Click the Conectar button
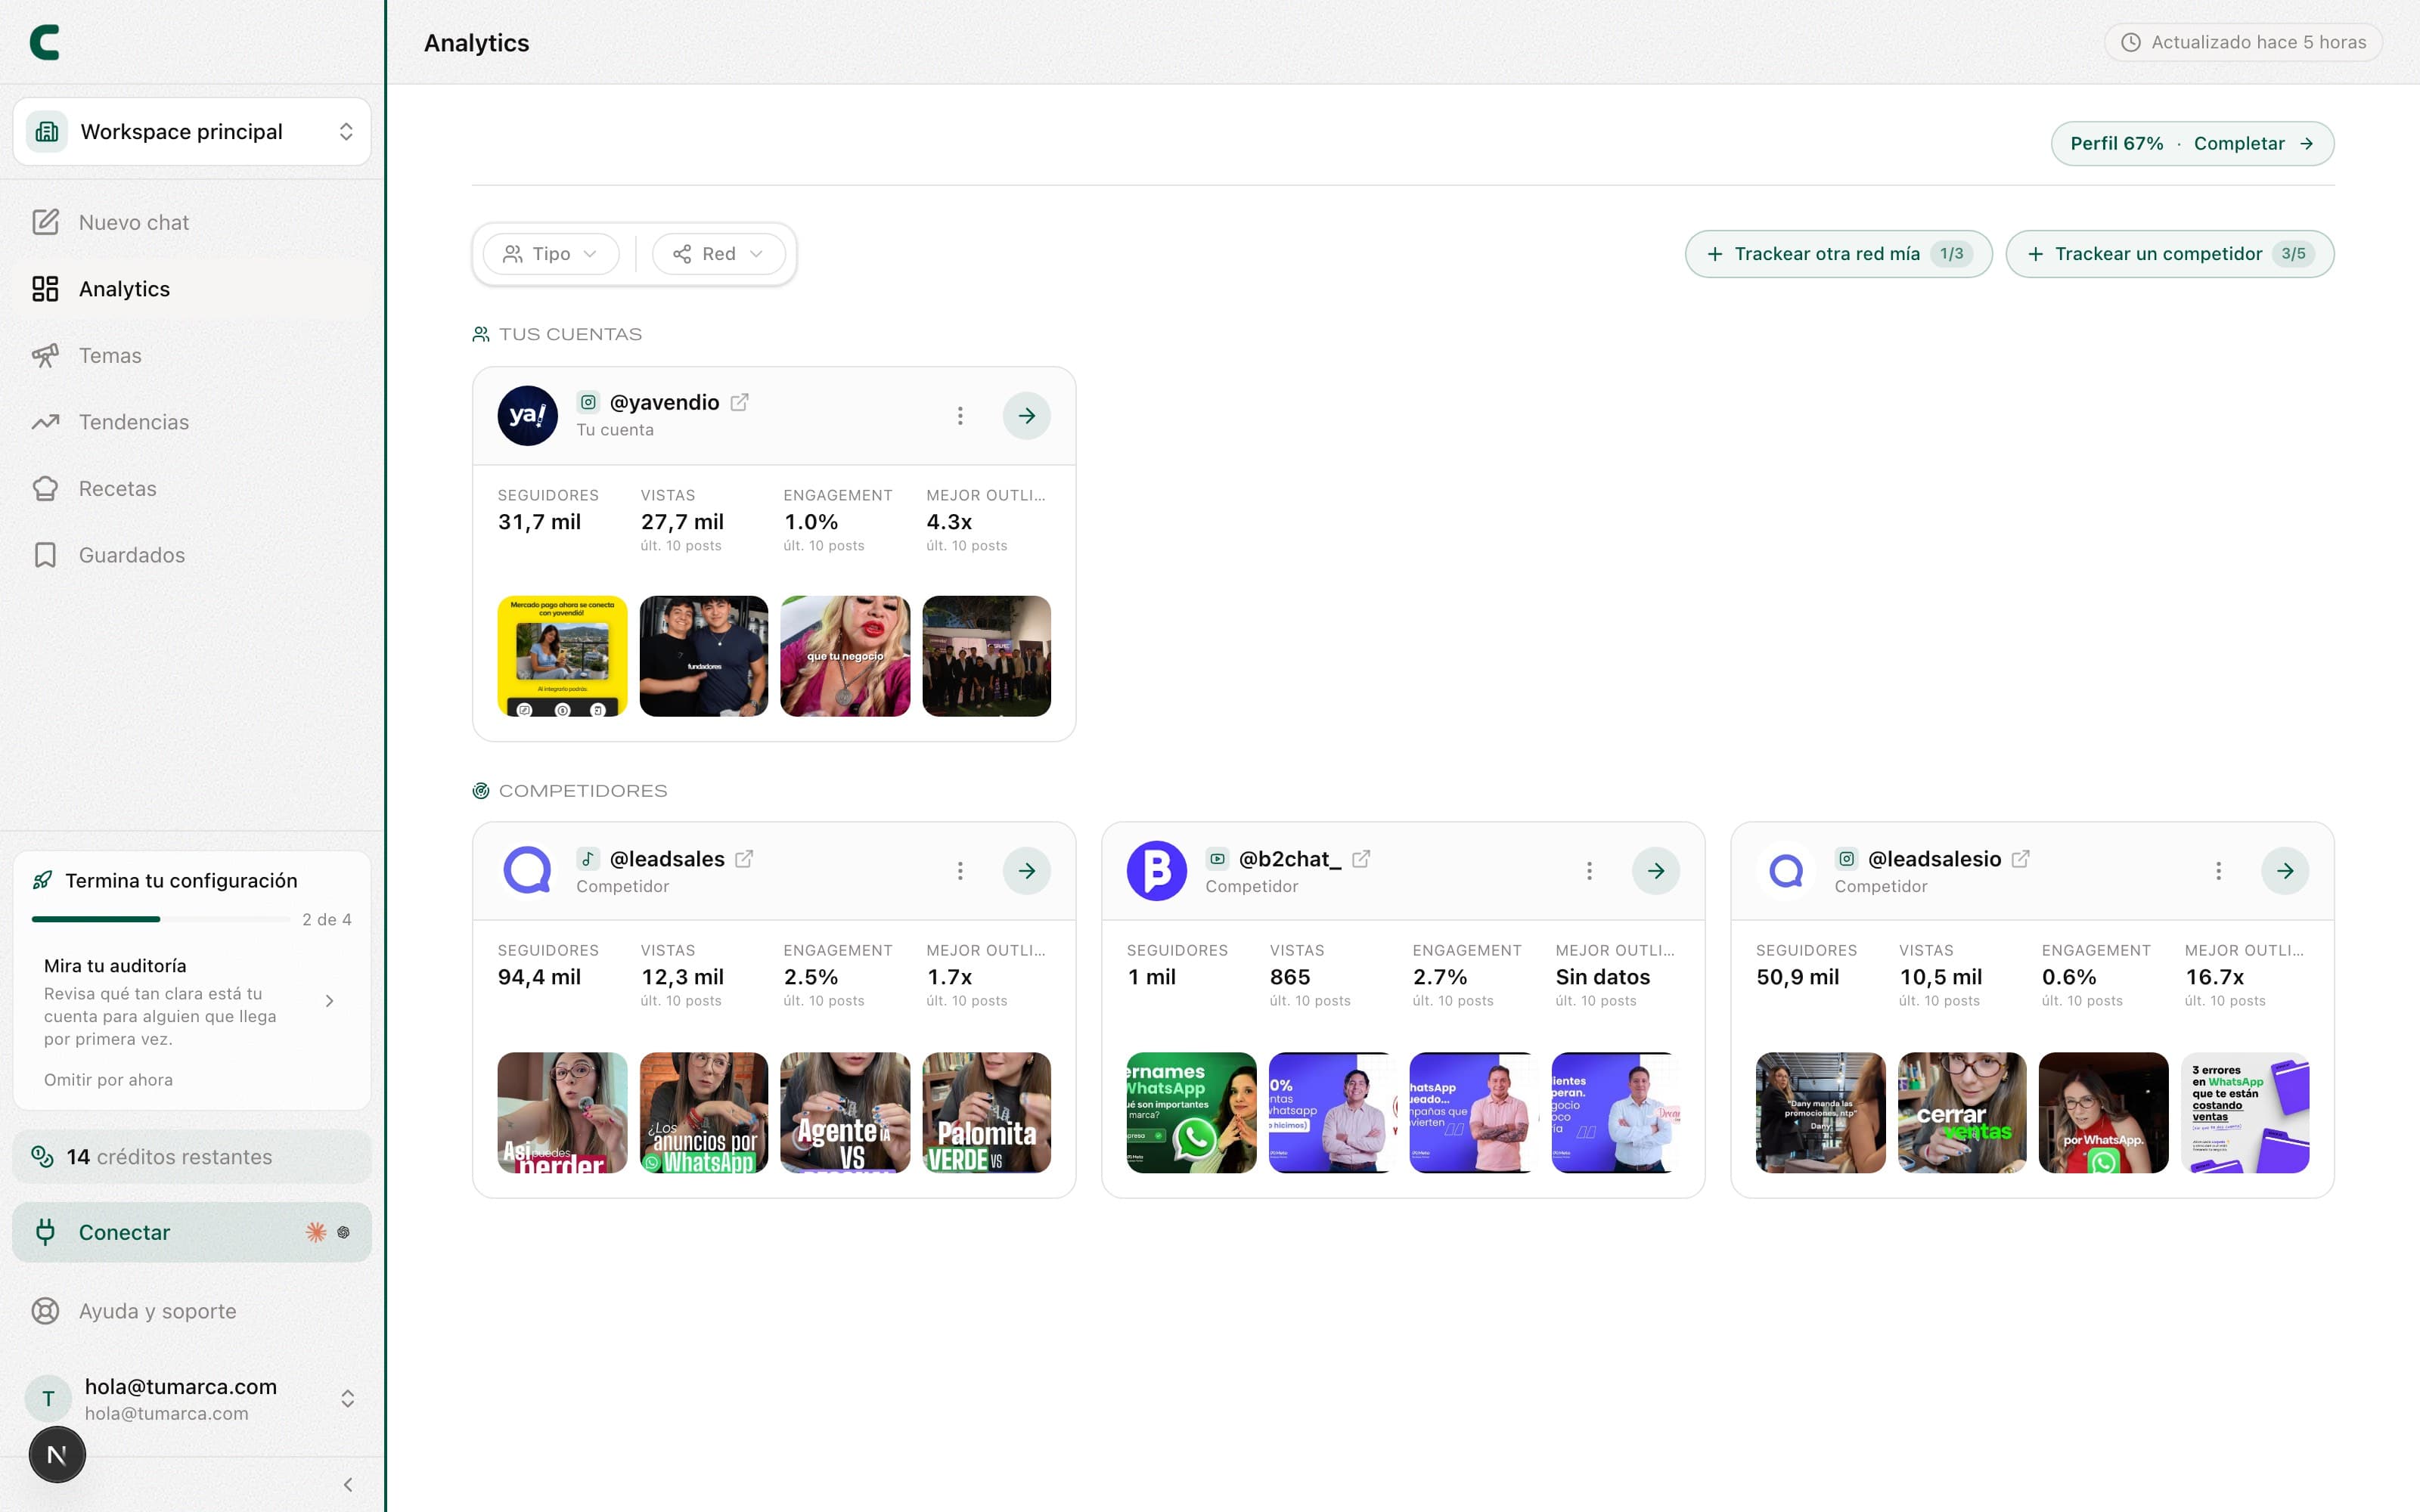Image resolution: width=2420 pixels, height=1512 pixels. point(192,1232)
